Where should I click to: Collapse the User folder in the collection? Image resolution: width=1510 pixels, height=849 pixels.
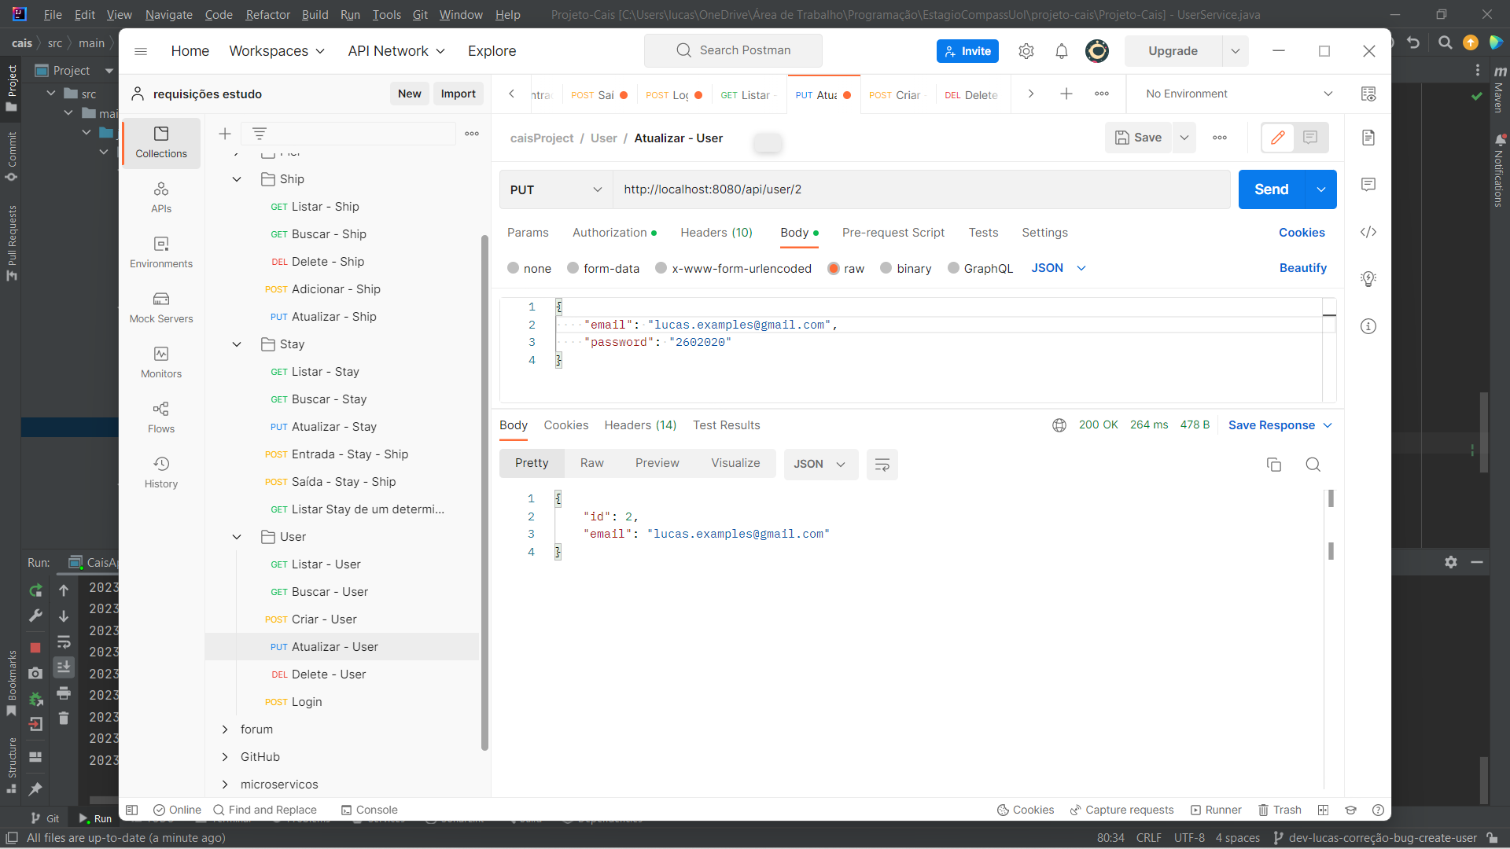[236, 537]
